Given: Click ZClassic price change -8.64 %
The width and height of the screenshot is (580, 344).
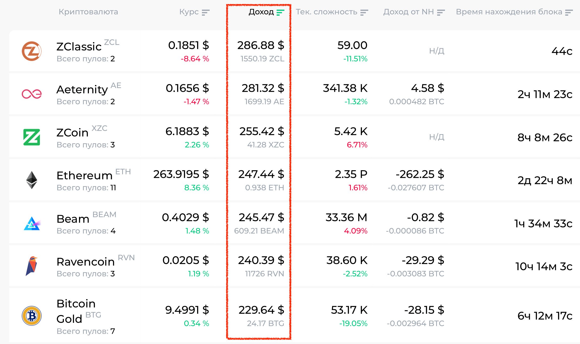Looking at the screenshot, I should click(x=195, y=59).
